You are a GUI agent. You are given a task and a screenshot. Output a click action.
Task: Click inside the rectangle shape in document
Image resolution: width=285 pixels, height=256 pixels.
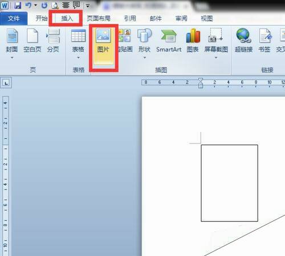229,183
